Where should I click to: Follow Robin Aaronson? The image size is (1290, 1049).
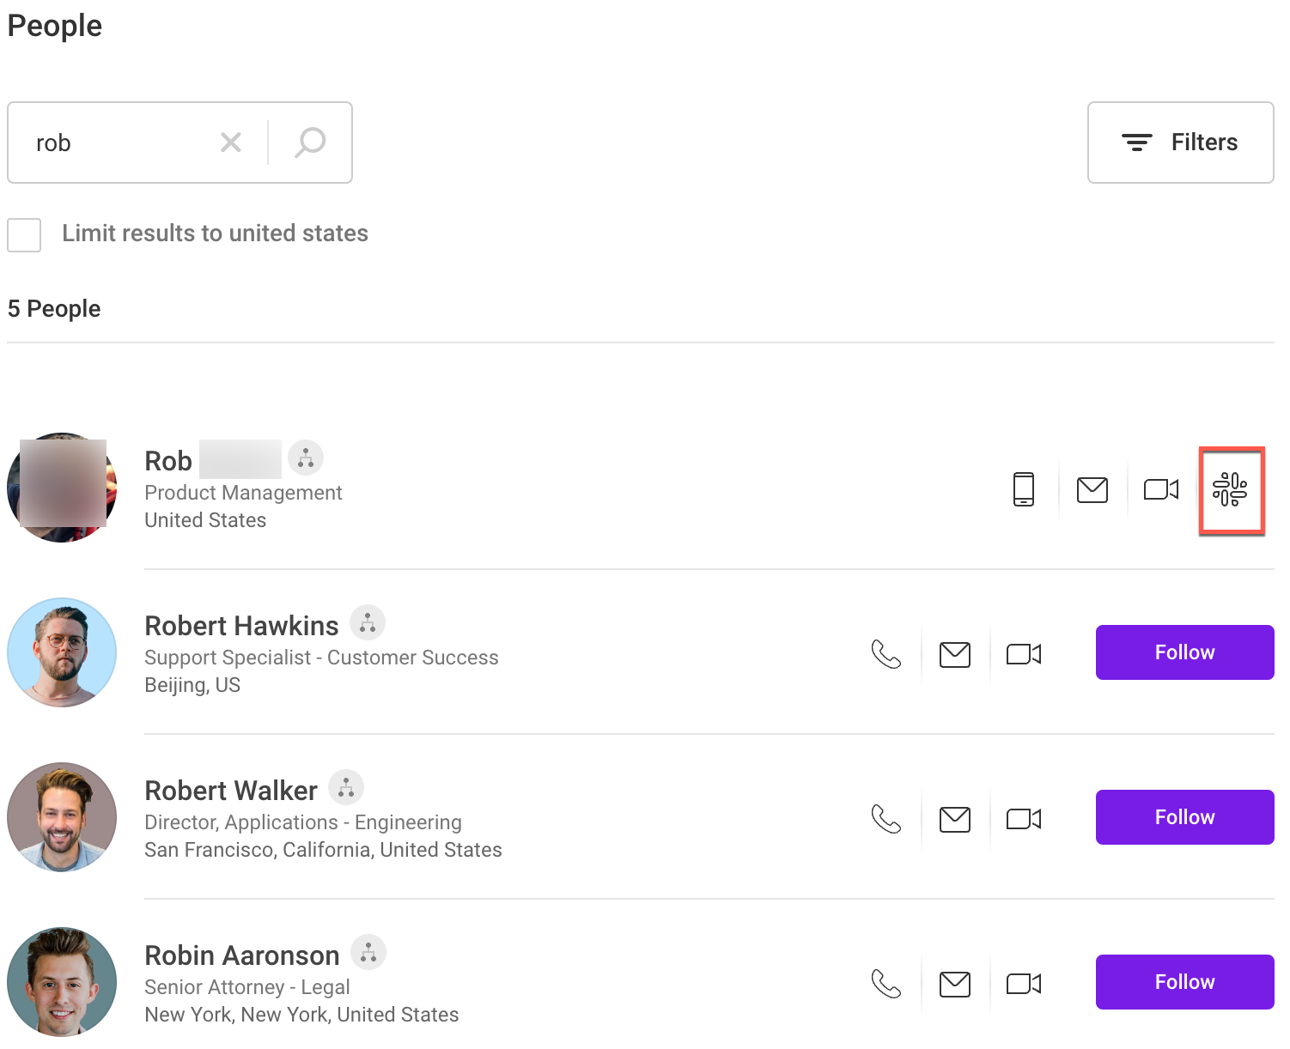click(1184, 982)
